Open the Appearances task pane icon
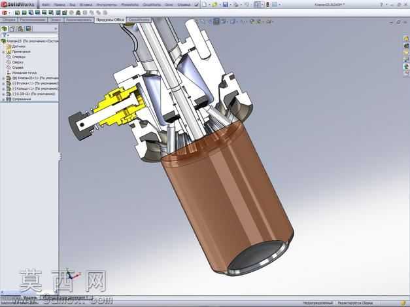This screenshot has width=410, height=307. point(406,67)
